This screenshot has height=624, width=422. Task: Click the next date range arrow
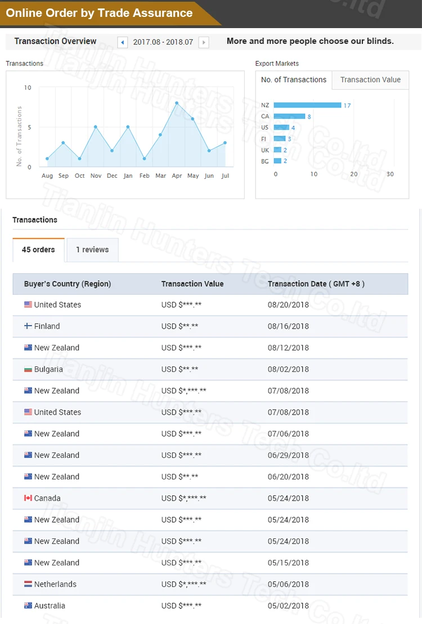[204, 42]
